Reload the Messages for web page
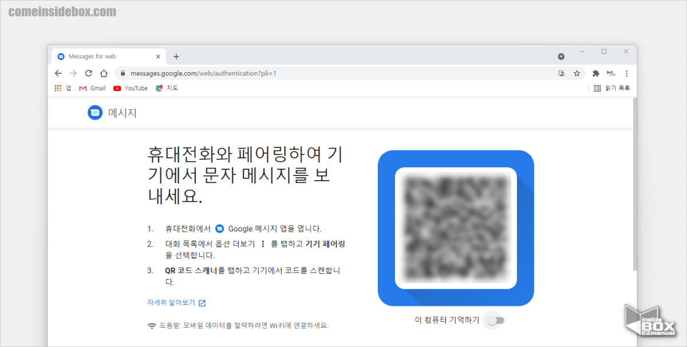The image size is (687, 347). click(89, 73)
